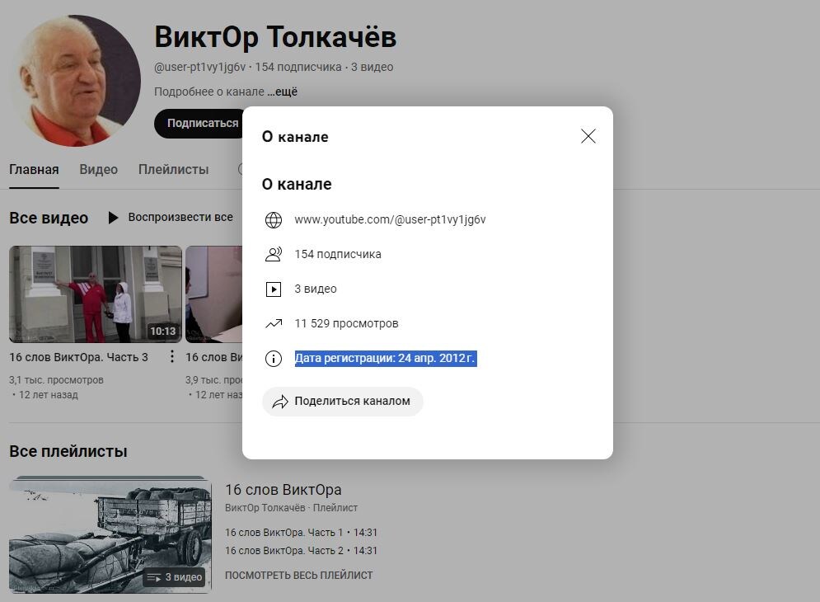Image resolution: width=820 pixels, height=602 pixels.
Task: Open video title 16 слов ВиктОра. Часть 3
Action: [x=78, y=358]
